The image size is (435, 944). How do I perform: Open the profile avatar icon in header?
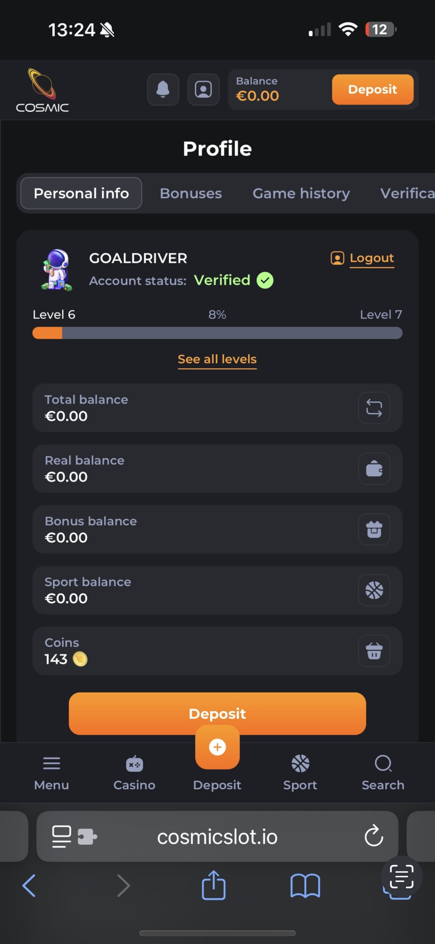coord(203,89)
